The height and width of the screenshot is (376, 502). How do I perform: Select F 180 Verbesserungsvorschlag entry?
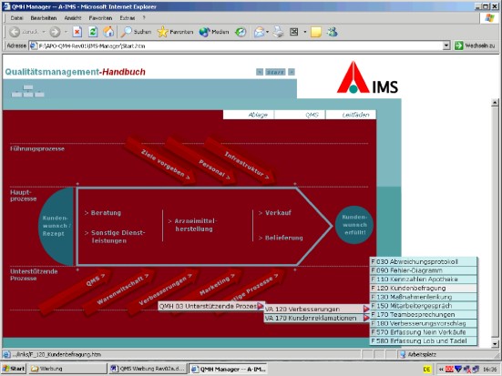(x=424, y=323)
